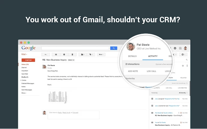Open the RE: New Business Inquiry activity entry
This screenshot has height=129, width=207.
(169, 115)
